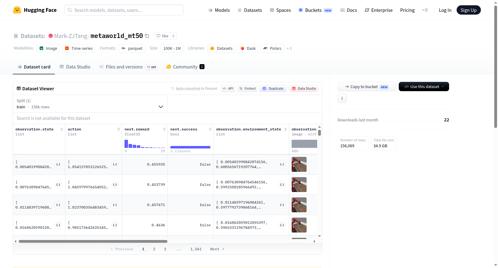
Task: Go to page 2 of results
Action: (154, 249)
